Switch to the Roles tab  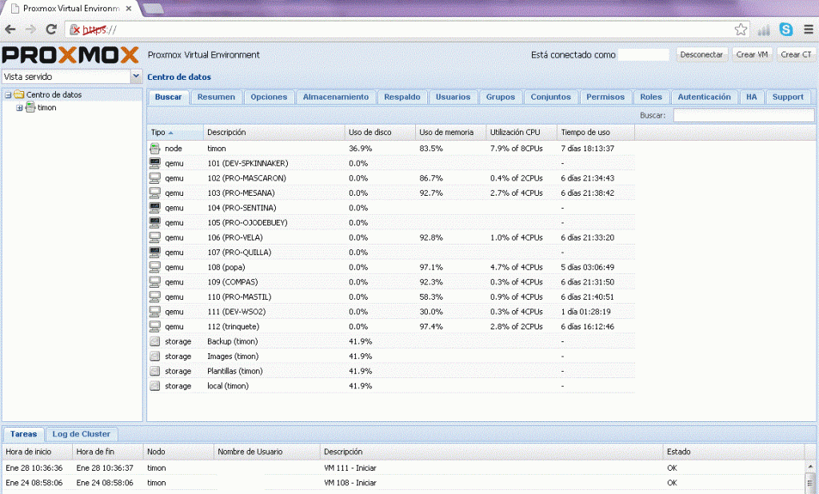click(651, 98)
